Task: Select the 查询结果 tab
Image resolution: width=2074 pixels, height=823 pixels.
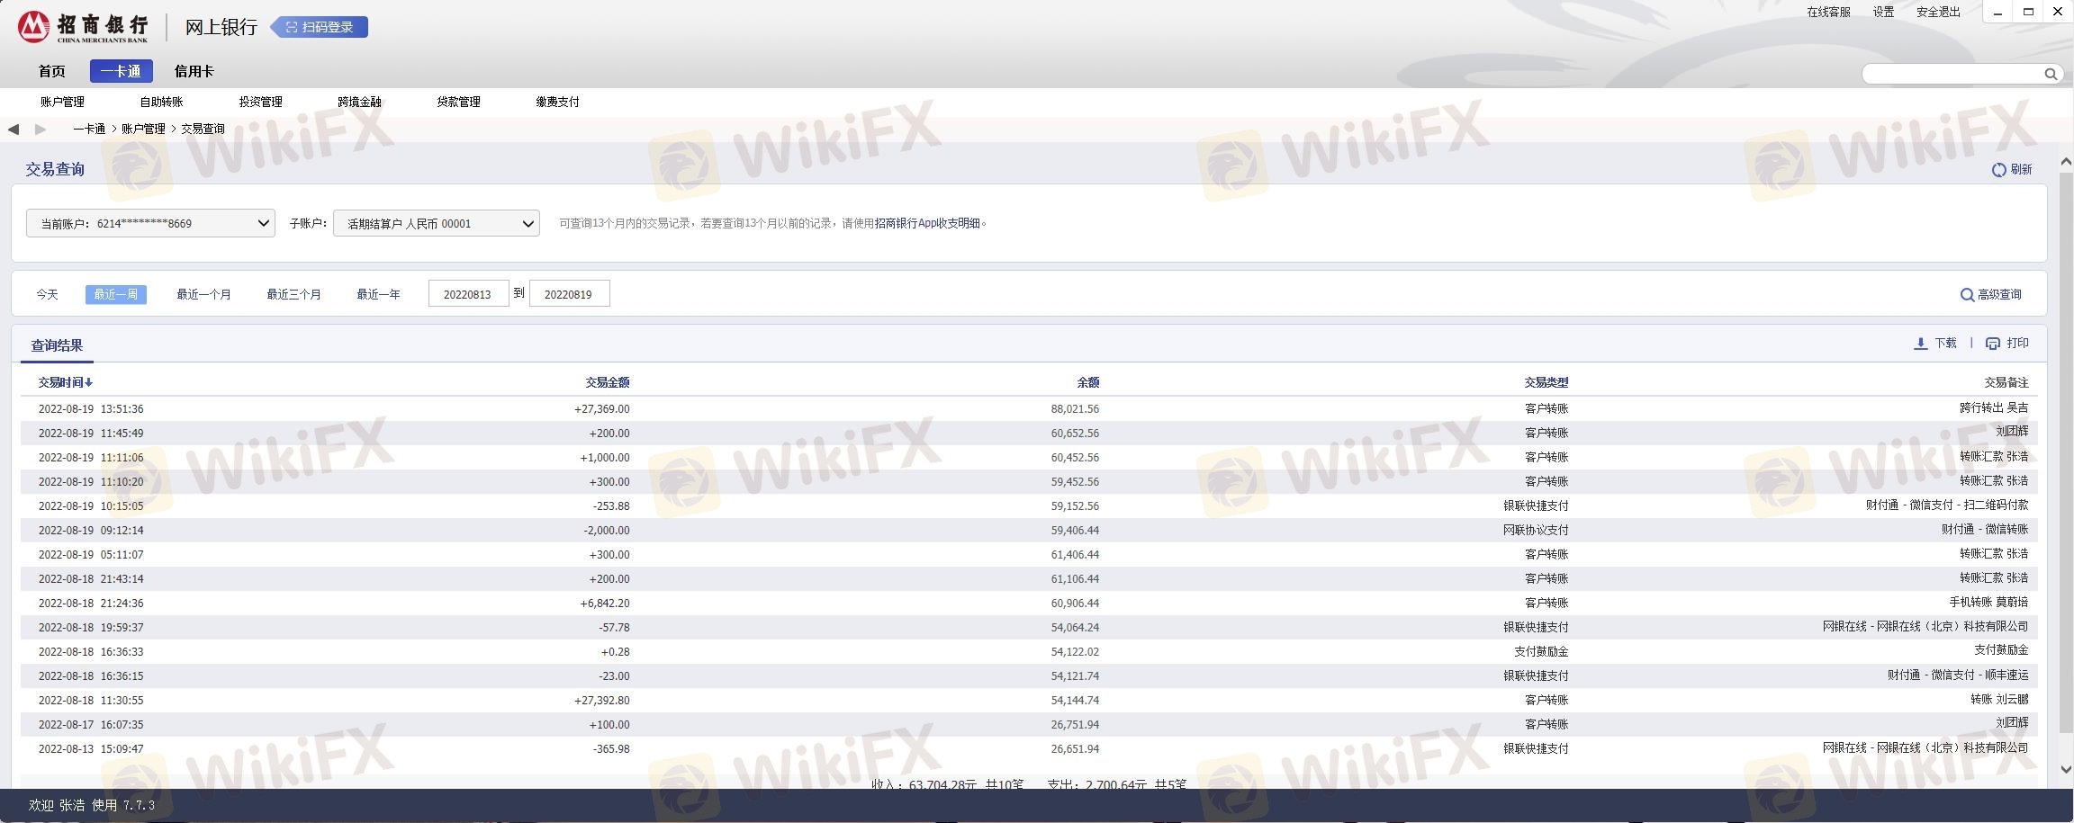Action: pos(57,345)
